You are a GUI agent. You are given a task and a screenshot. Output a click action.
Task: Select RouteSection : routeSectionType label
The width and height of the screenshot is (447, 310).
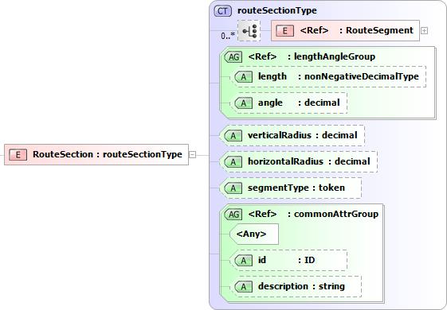108,154
